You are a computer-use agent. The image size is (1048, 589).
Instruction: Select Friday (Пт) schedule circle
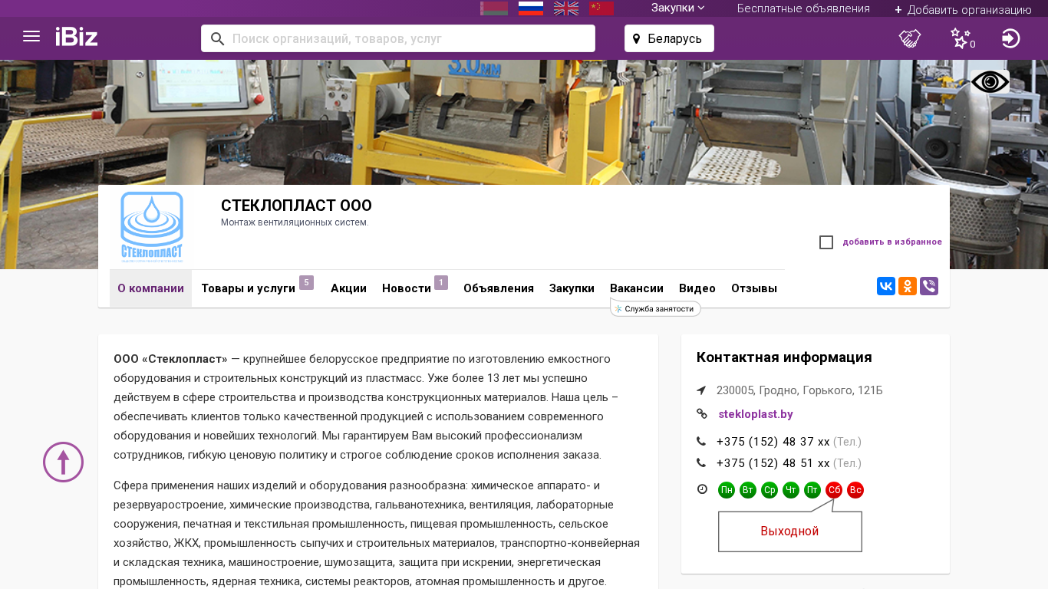point(812,490)
